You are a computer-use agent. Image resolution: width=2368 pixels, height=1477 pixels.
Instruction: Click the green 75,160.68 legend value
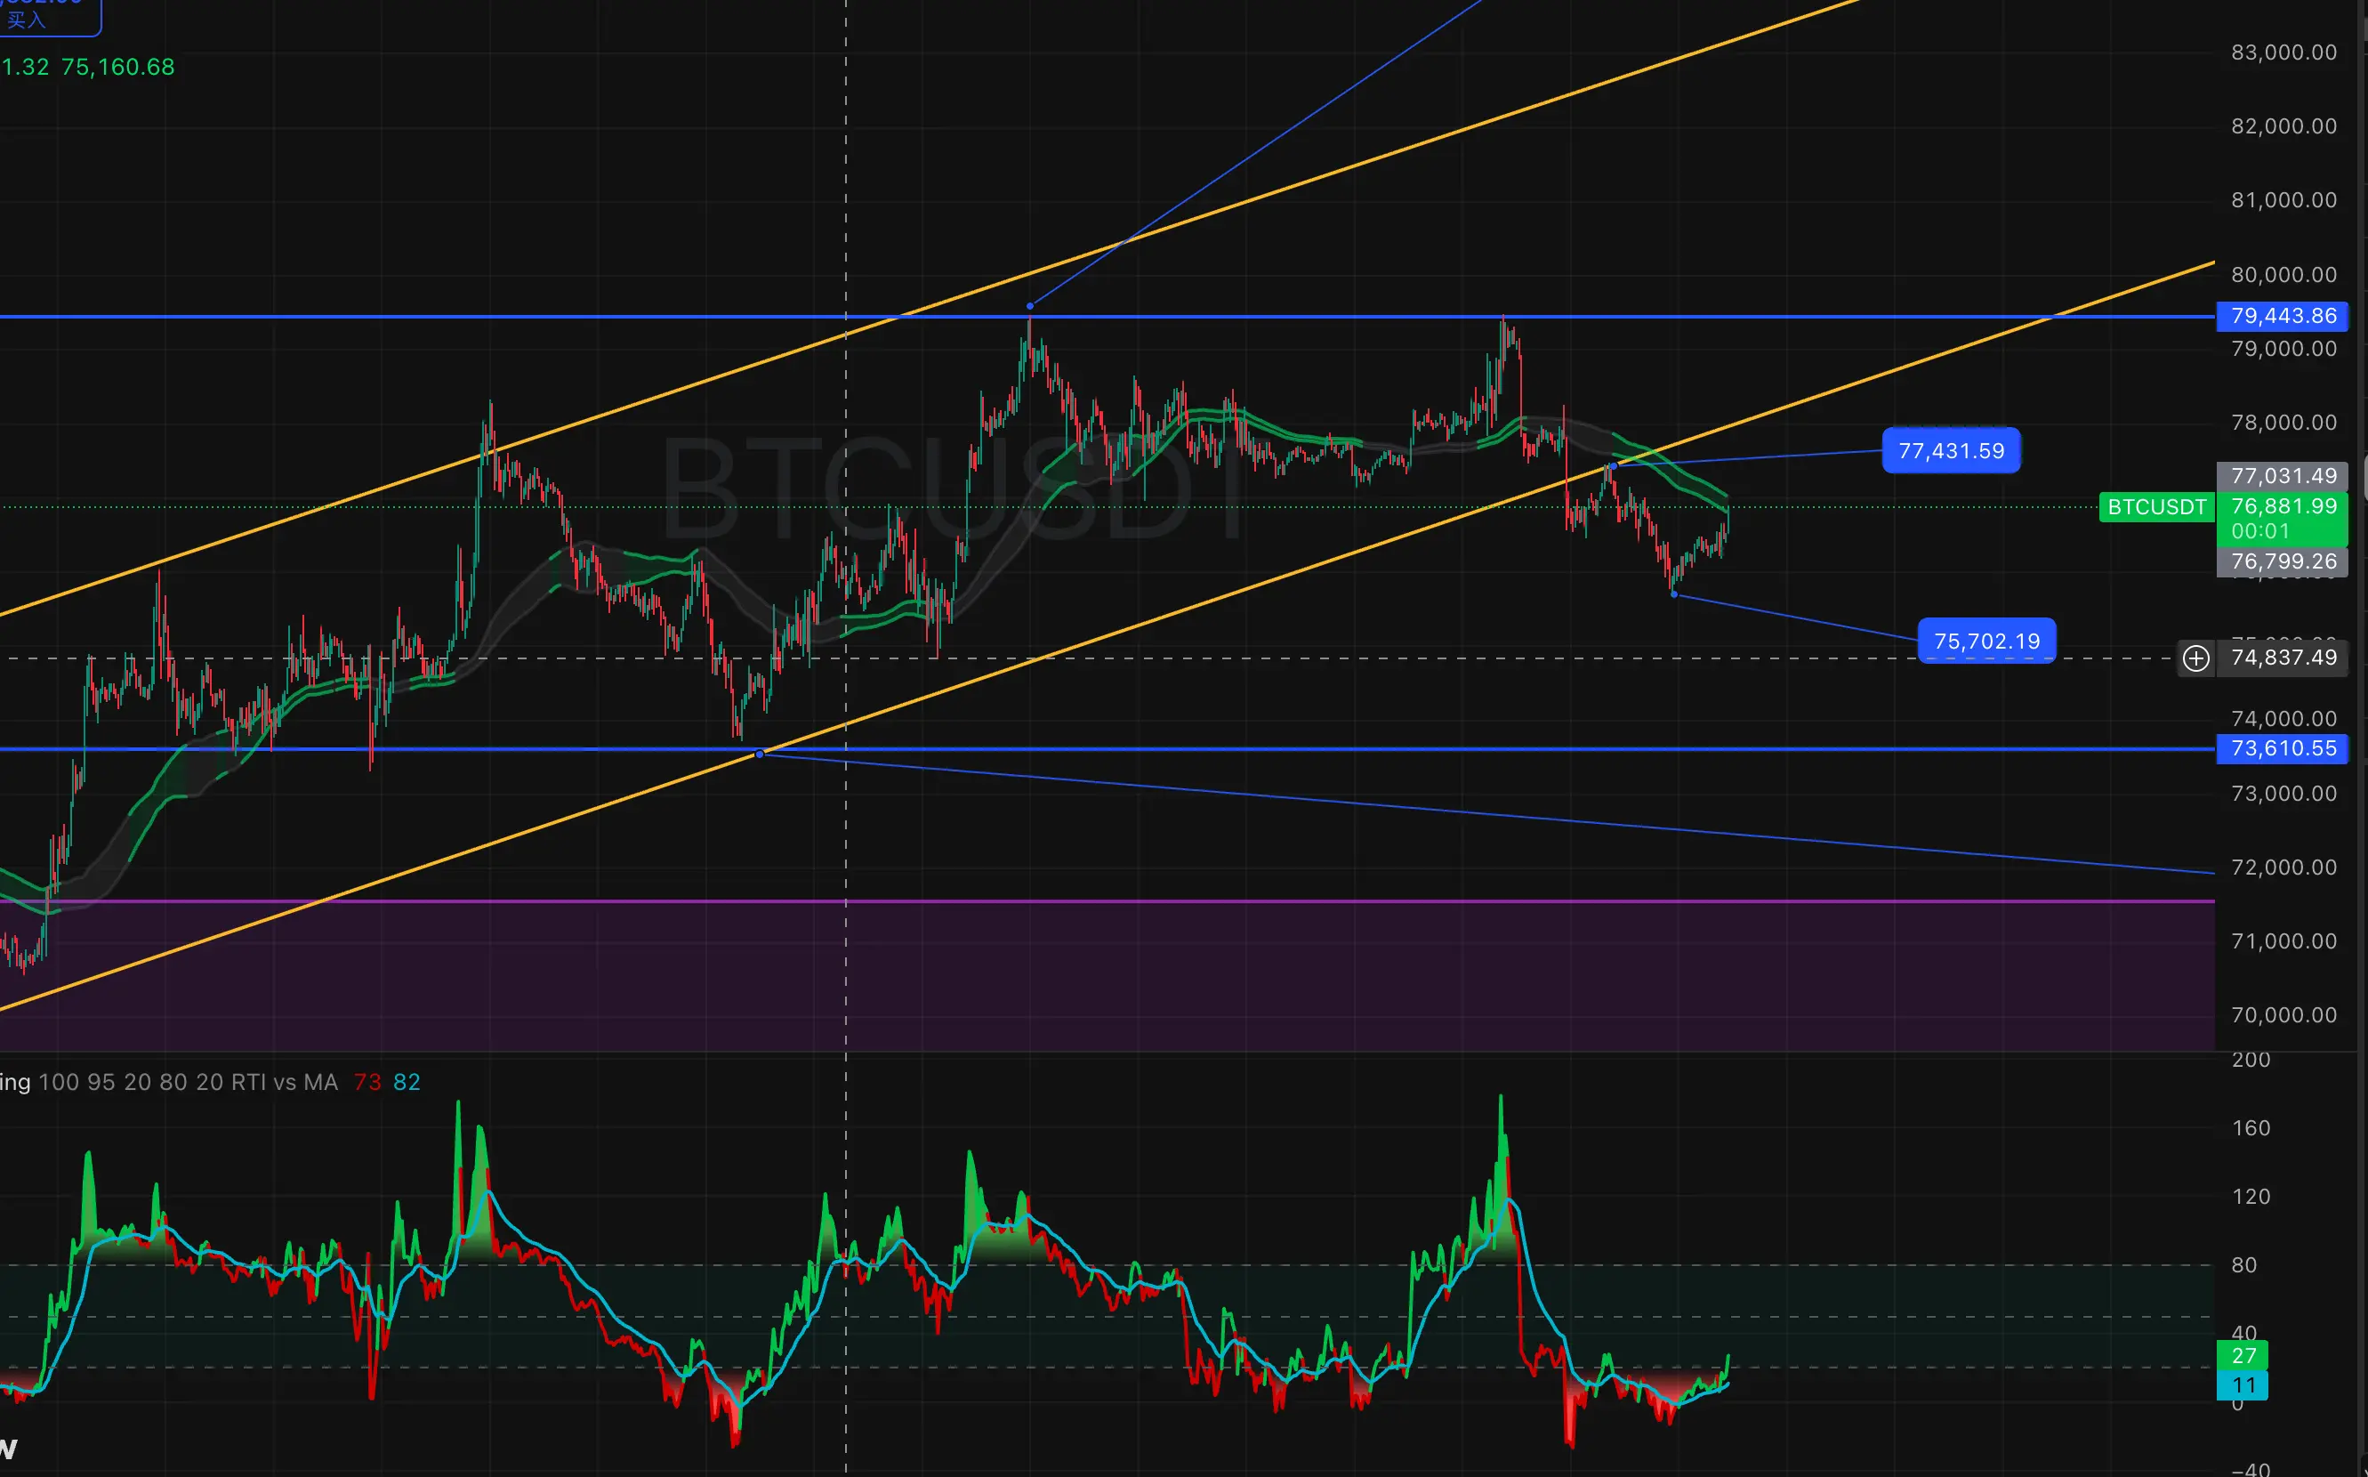pyautogui.click(x=117, y=68)
